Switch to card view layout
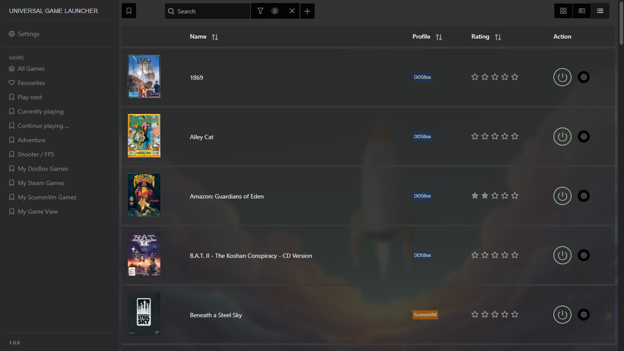The image size is (624, 351). pos(582,10)
